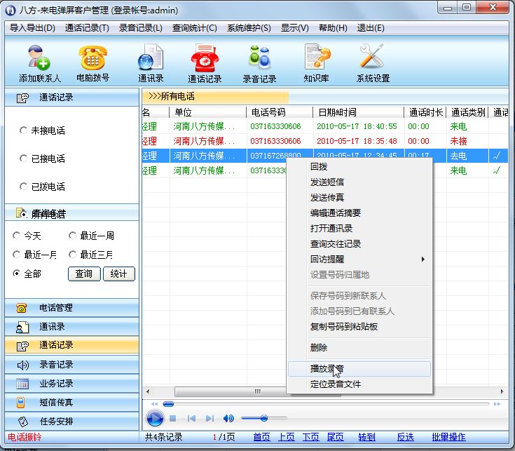The image size is (515, 451).
Task: Open 系统设置 system settings icon
Action: [373, 58]
